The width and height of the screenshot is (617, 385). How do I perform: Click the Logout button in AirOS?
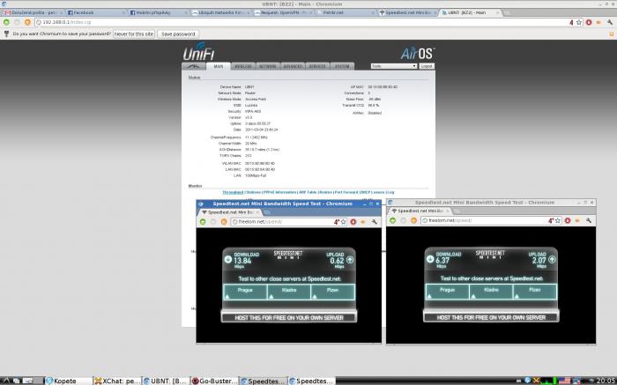(x=427, y=66)
